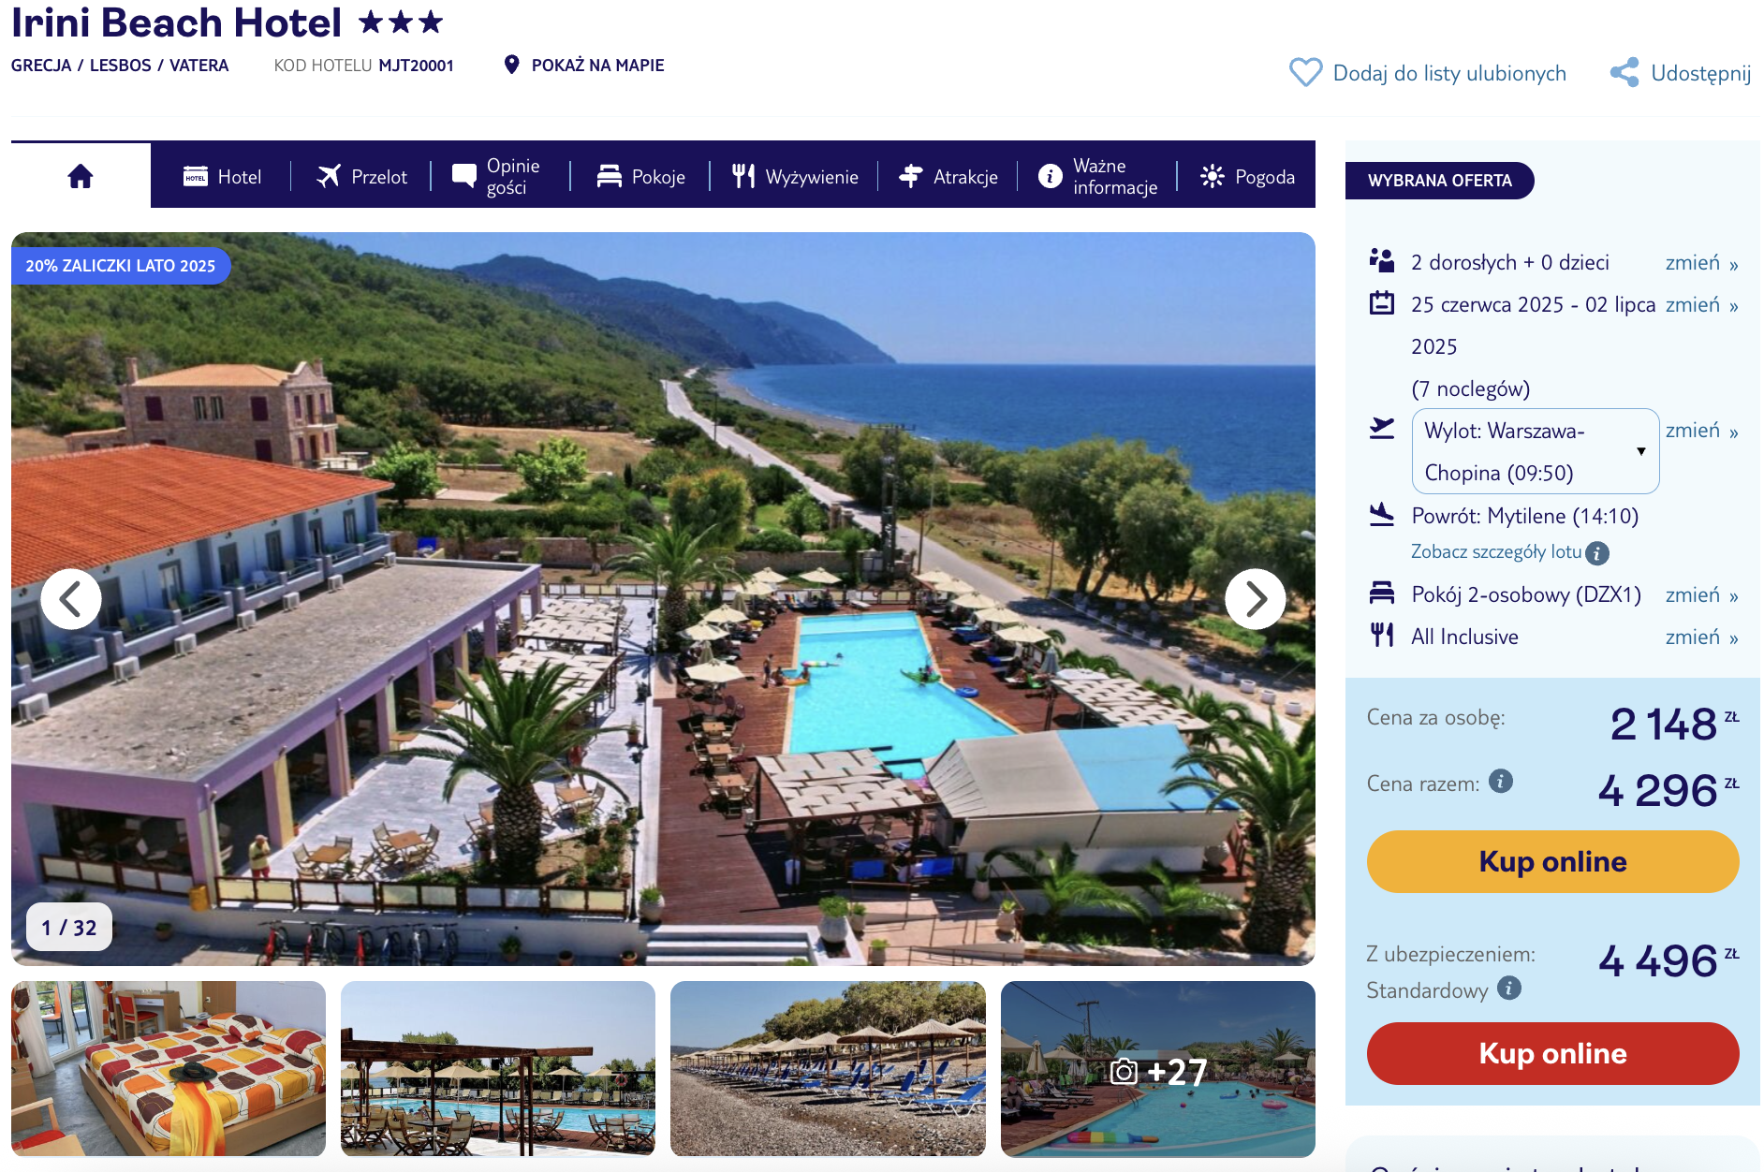Click the red Kup online with insurance
The height and width of the screenshot is (1172, 1764).
click(x=1552, y=1053)
